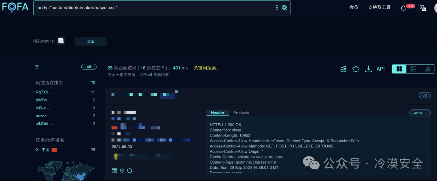This screenshot has height=181, width=437.
Task: Click the download results icon
Action: 369,69
